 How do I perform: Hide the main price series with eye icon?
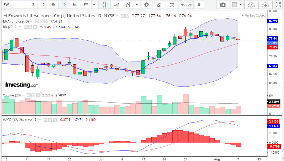tap(123, 16)
